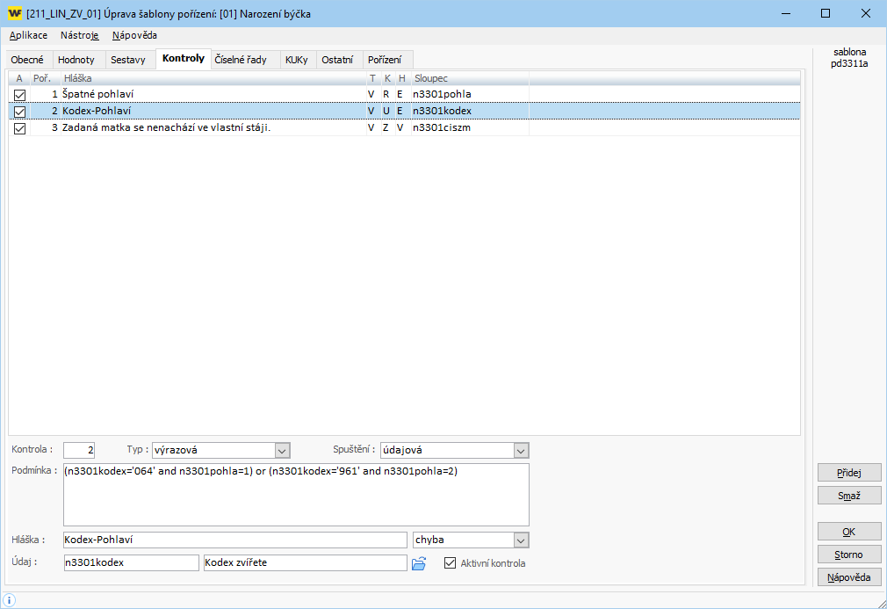The image size is (887, 609).
Task: Open the Typ dropdown showing výrazová
Action: (x=282, y=450)
